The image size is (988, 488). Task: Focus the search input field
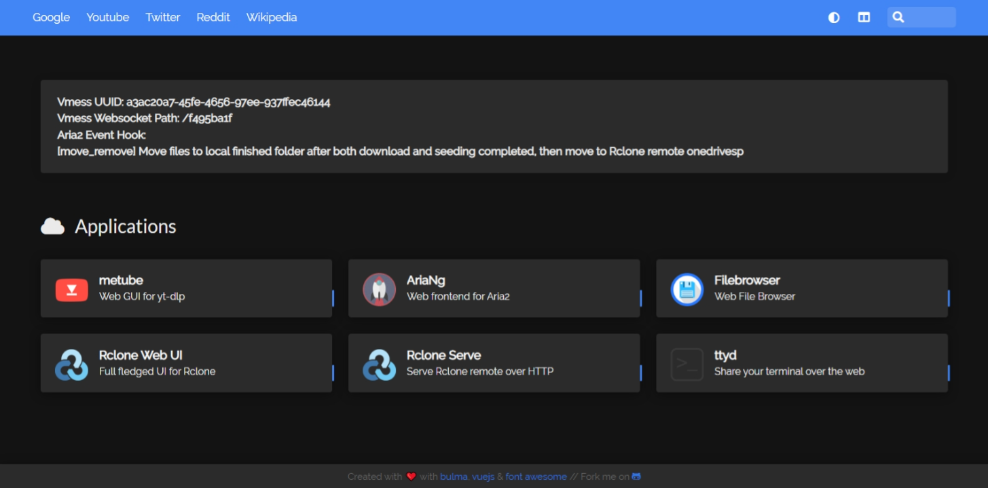(x=921, y=18)
